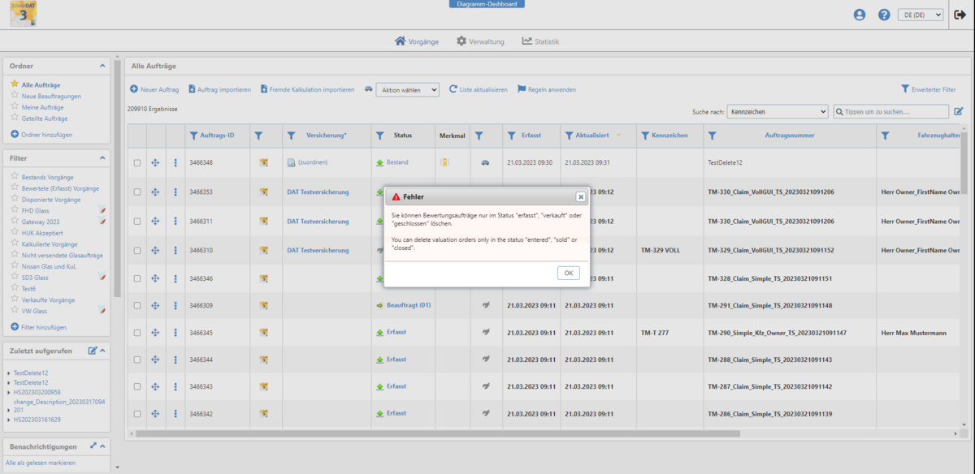Screen dimensions: 975x474
Task: Click the move handle for order 3466348
Action: (x=155, y=163)
